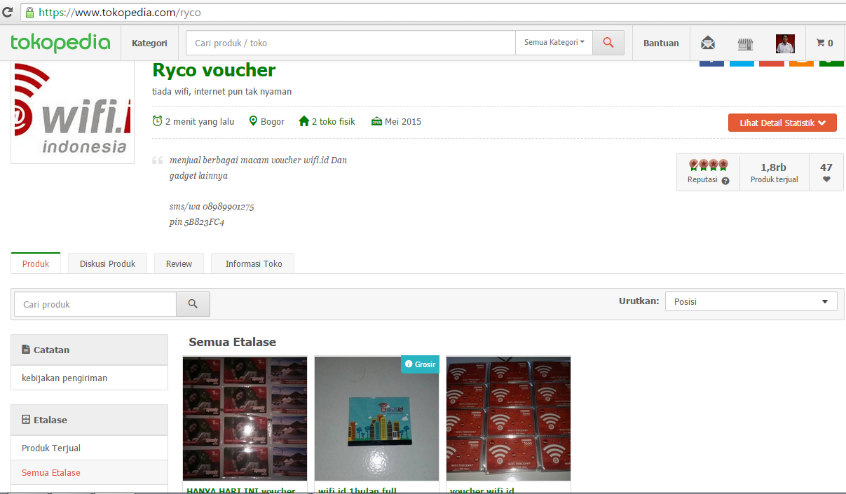Open the shopping cart icon
This screenshot has width=846, height=494.
[x=825, y=43]
